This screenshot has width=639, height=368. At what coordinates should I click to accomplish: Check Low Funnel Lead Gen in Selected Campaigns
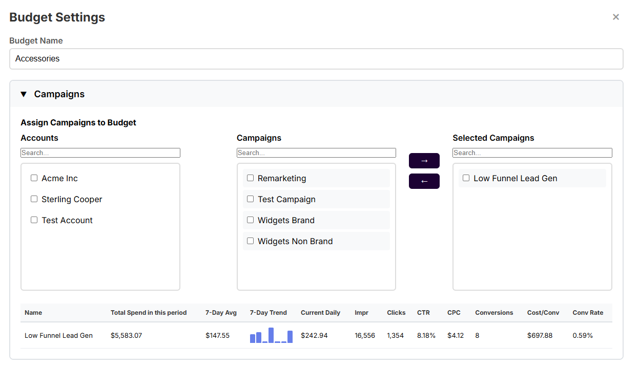466,178
